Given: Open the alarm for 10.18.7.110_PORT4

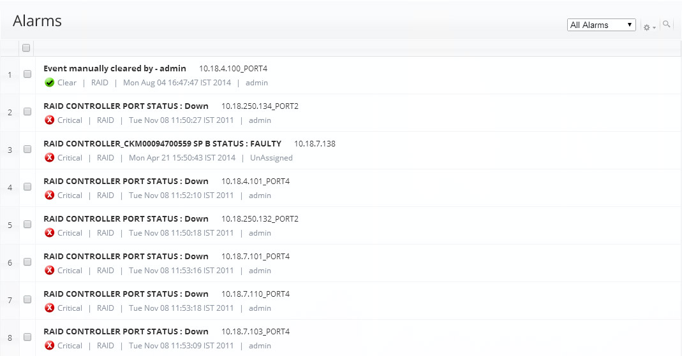Looking at the screenshot, I should [126, 294].
